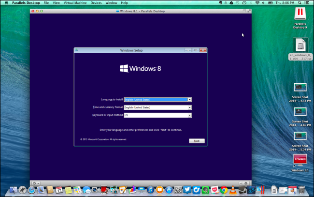Open Contacts from the Dock
The height and width of the screenshot is (197, 314).
50,190
